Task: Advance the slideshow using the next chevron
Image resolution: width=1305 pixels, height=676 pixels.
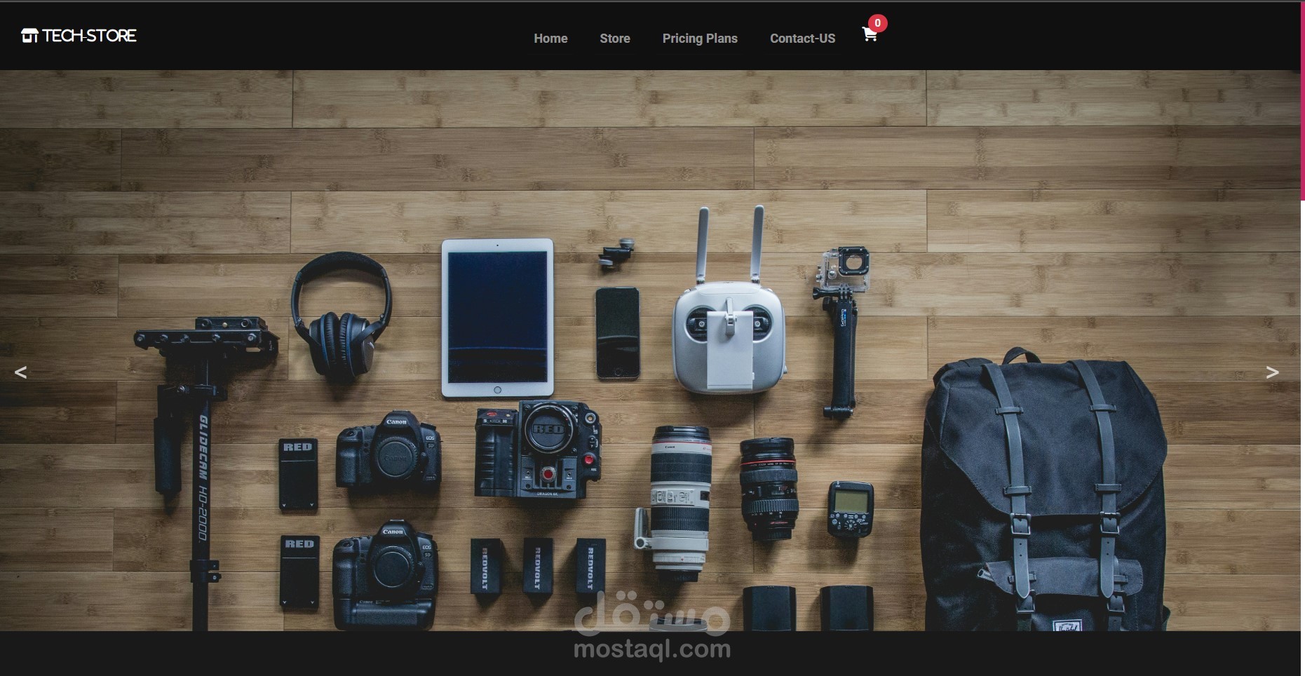Action: click(1273, 372)
